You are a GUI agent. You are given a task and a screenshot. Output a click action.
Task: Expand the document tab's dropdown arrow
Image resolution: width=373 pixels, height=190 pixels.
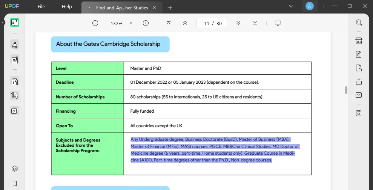[x=89, y=8]
